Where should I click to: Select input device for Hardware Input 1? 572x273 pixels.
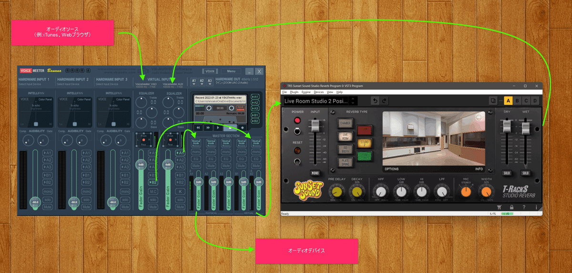[x=31, y=84]
